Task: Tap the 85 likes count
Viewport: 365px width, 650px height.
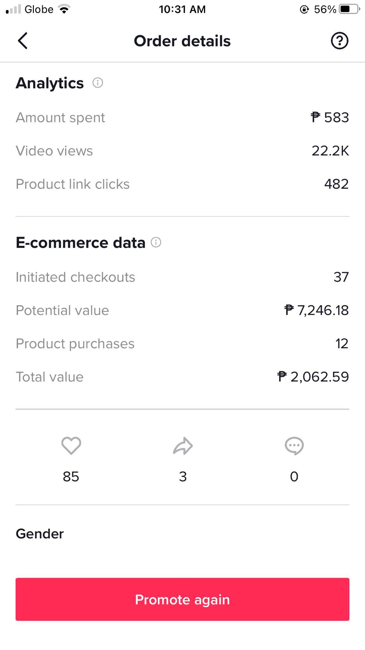Action: 71,477
